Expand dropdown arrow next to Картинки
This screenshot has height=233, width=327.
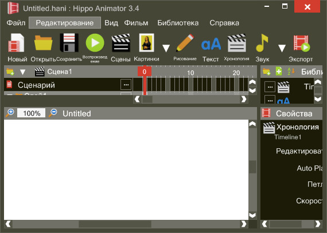[x=166, y=48]
